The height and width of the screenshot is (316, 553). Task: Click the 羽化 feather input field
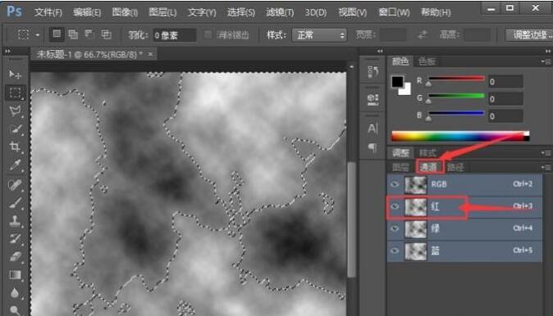(175, 35)
